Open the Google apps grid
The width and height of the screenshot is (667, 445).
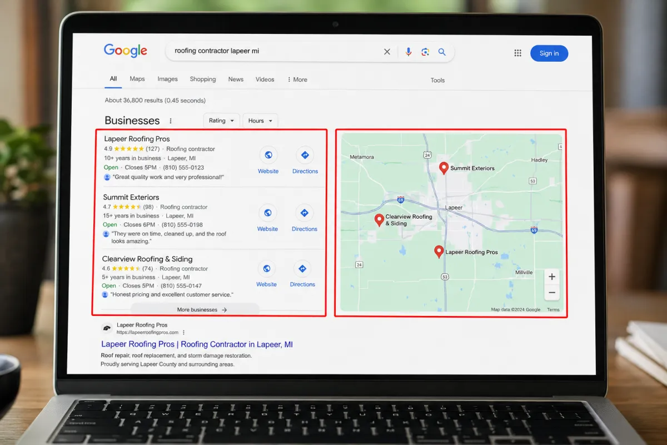pos(517,53)
